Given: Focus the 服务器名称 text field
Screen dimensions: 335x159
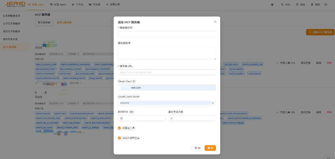Looking at the screenshot, I should pos(167,34).
